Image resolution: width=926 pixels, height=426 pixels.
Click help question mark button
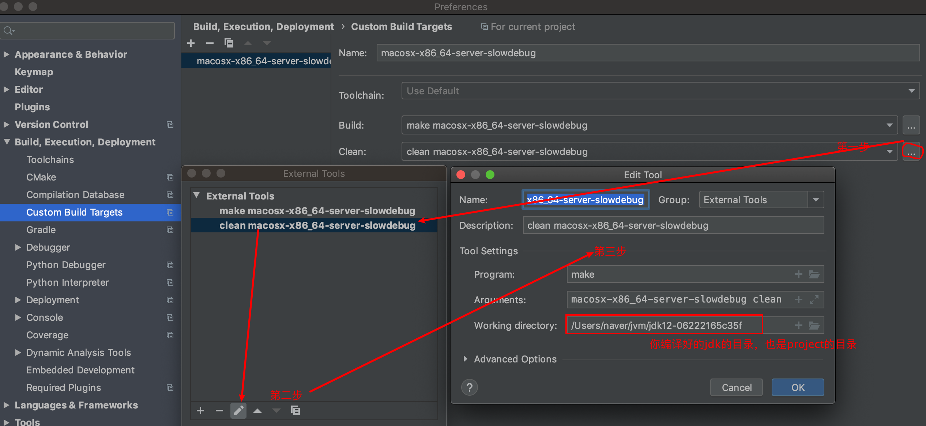[x=470, y=387]
